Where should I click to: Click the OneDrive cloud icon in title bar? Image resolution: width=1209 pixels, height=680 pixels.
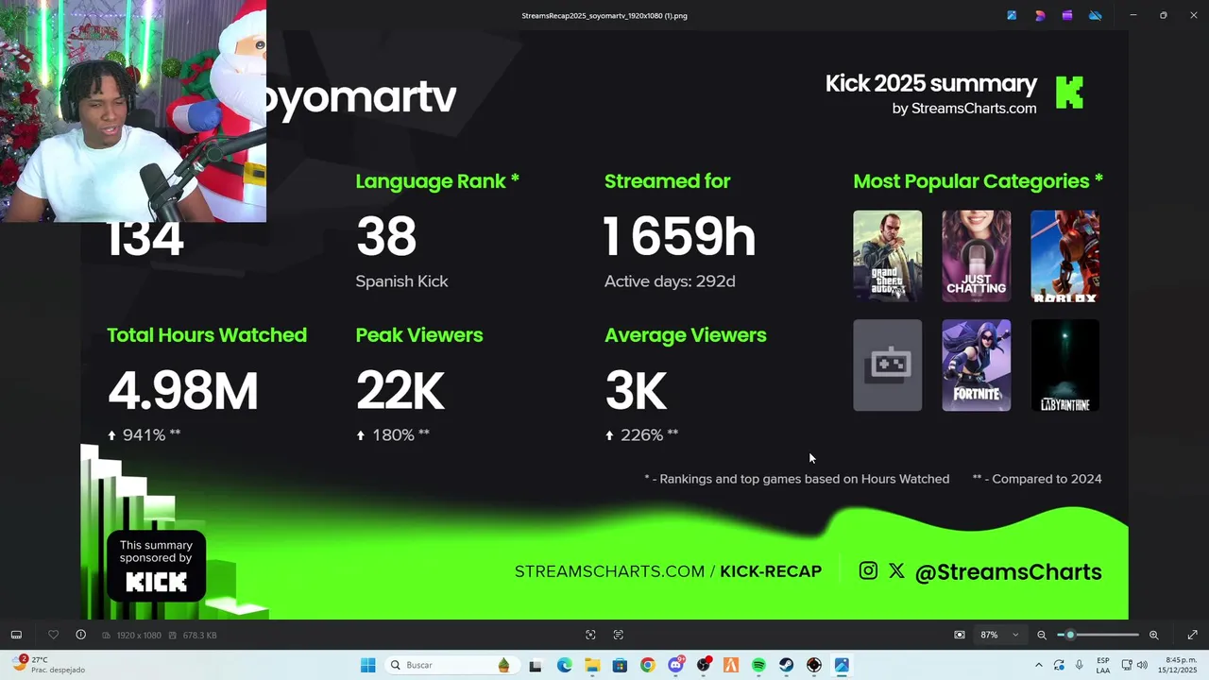click(x=1096, y=15)
